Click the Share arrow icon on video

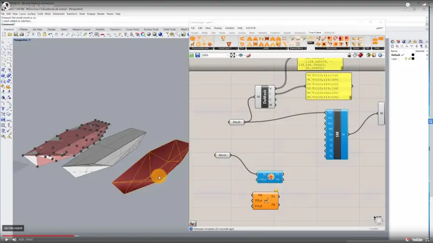(424, 5)
